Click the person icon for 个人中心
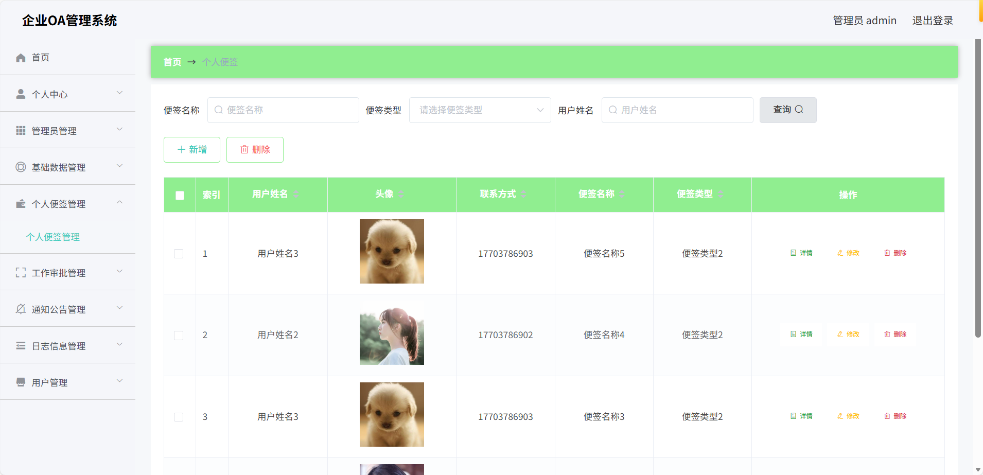Viewport: 983px width, 475px height. 21,94
